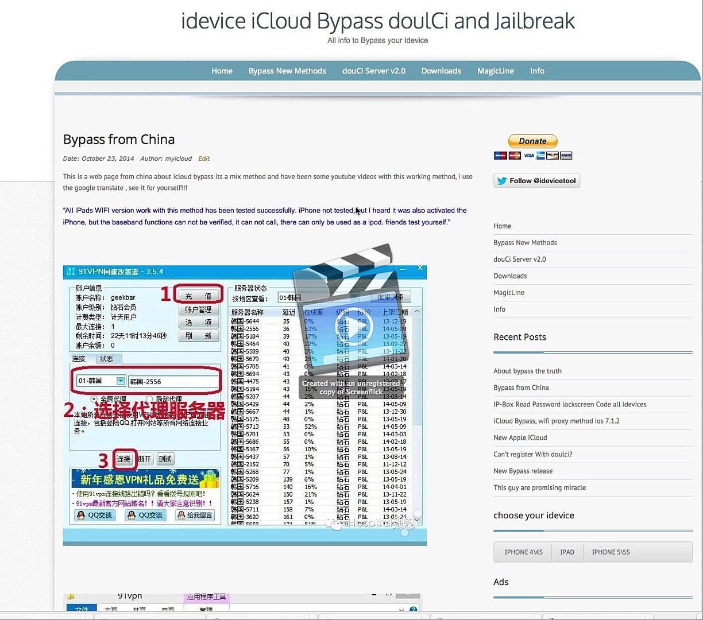Select server row 韩国-5209
This screenshot has width=703, height=620.
[322, 479]
